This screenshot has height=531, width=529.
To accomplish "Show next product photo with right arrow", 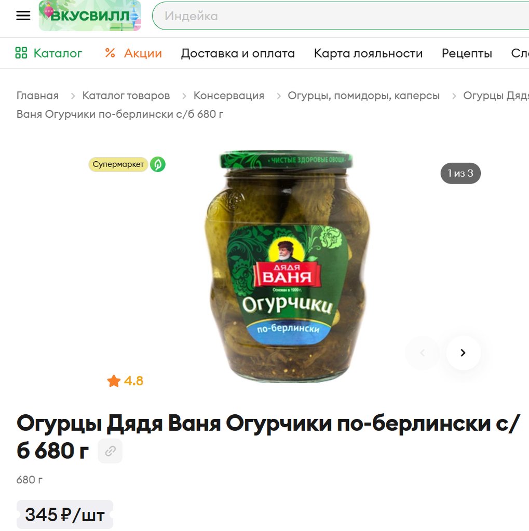I will [463, 353].
